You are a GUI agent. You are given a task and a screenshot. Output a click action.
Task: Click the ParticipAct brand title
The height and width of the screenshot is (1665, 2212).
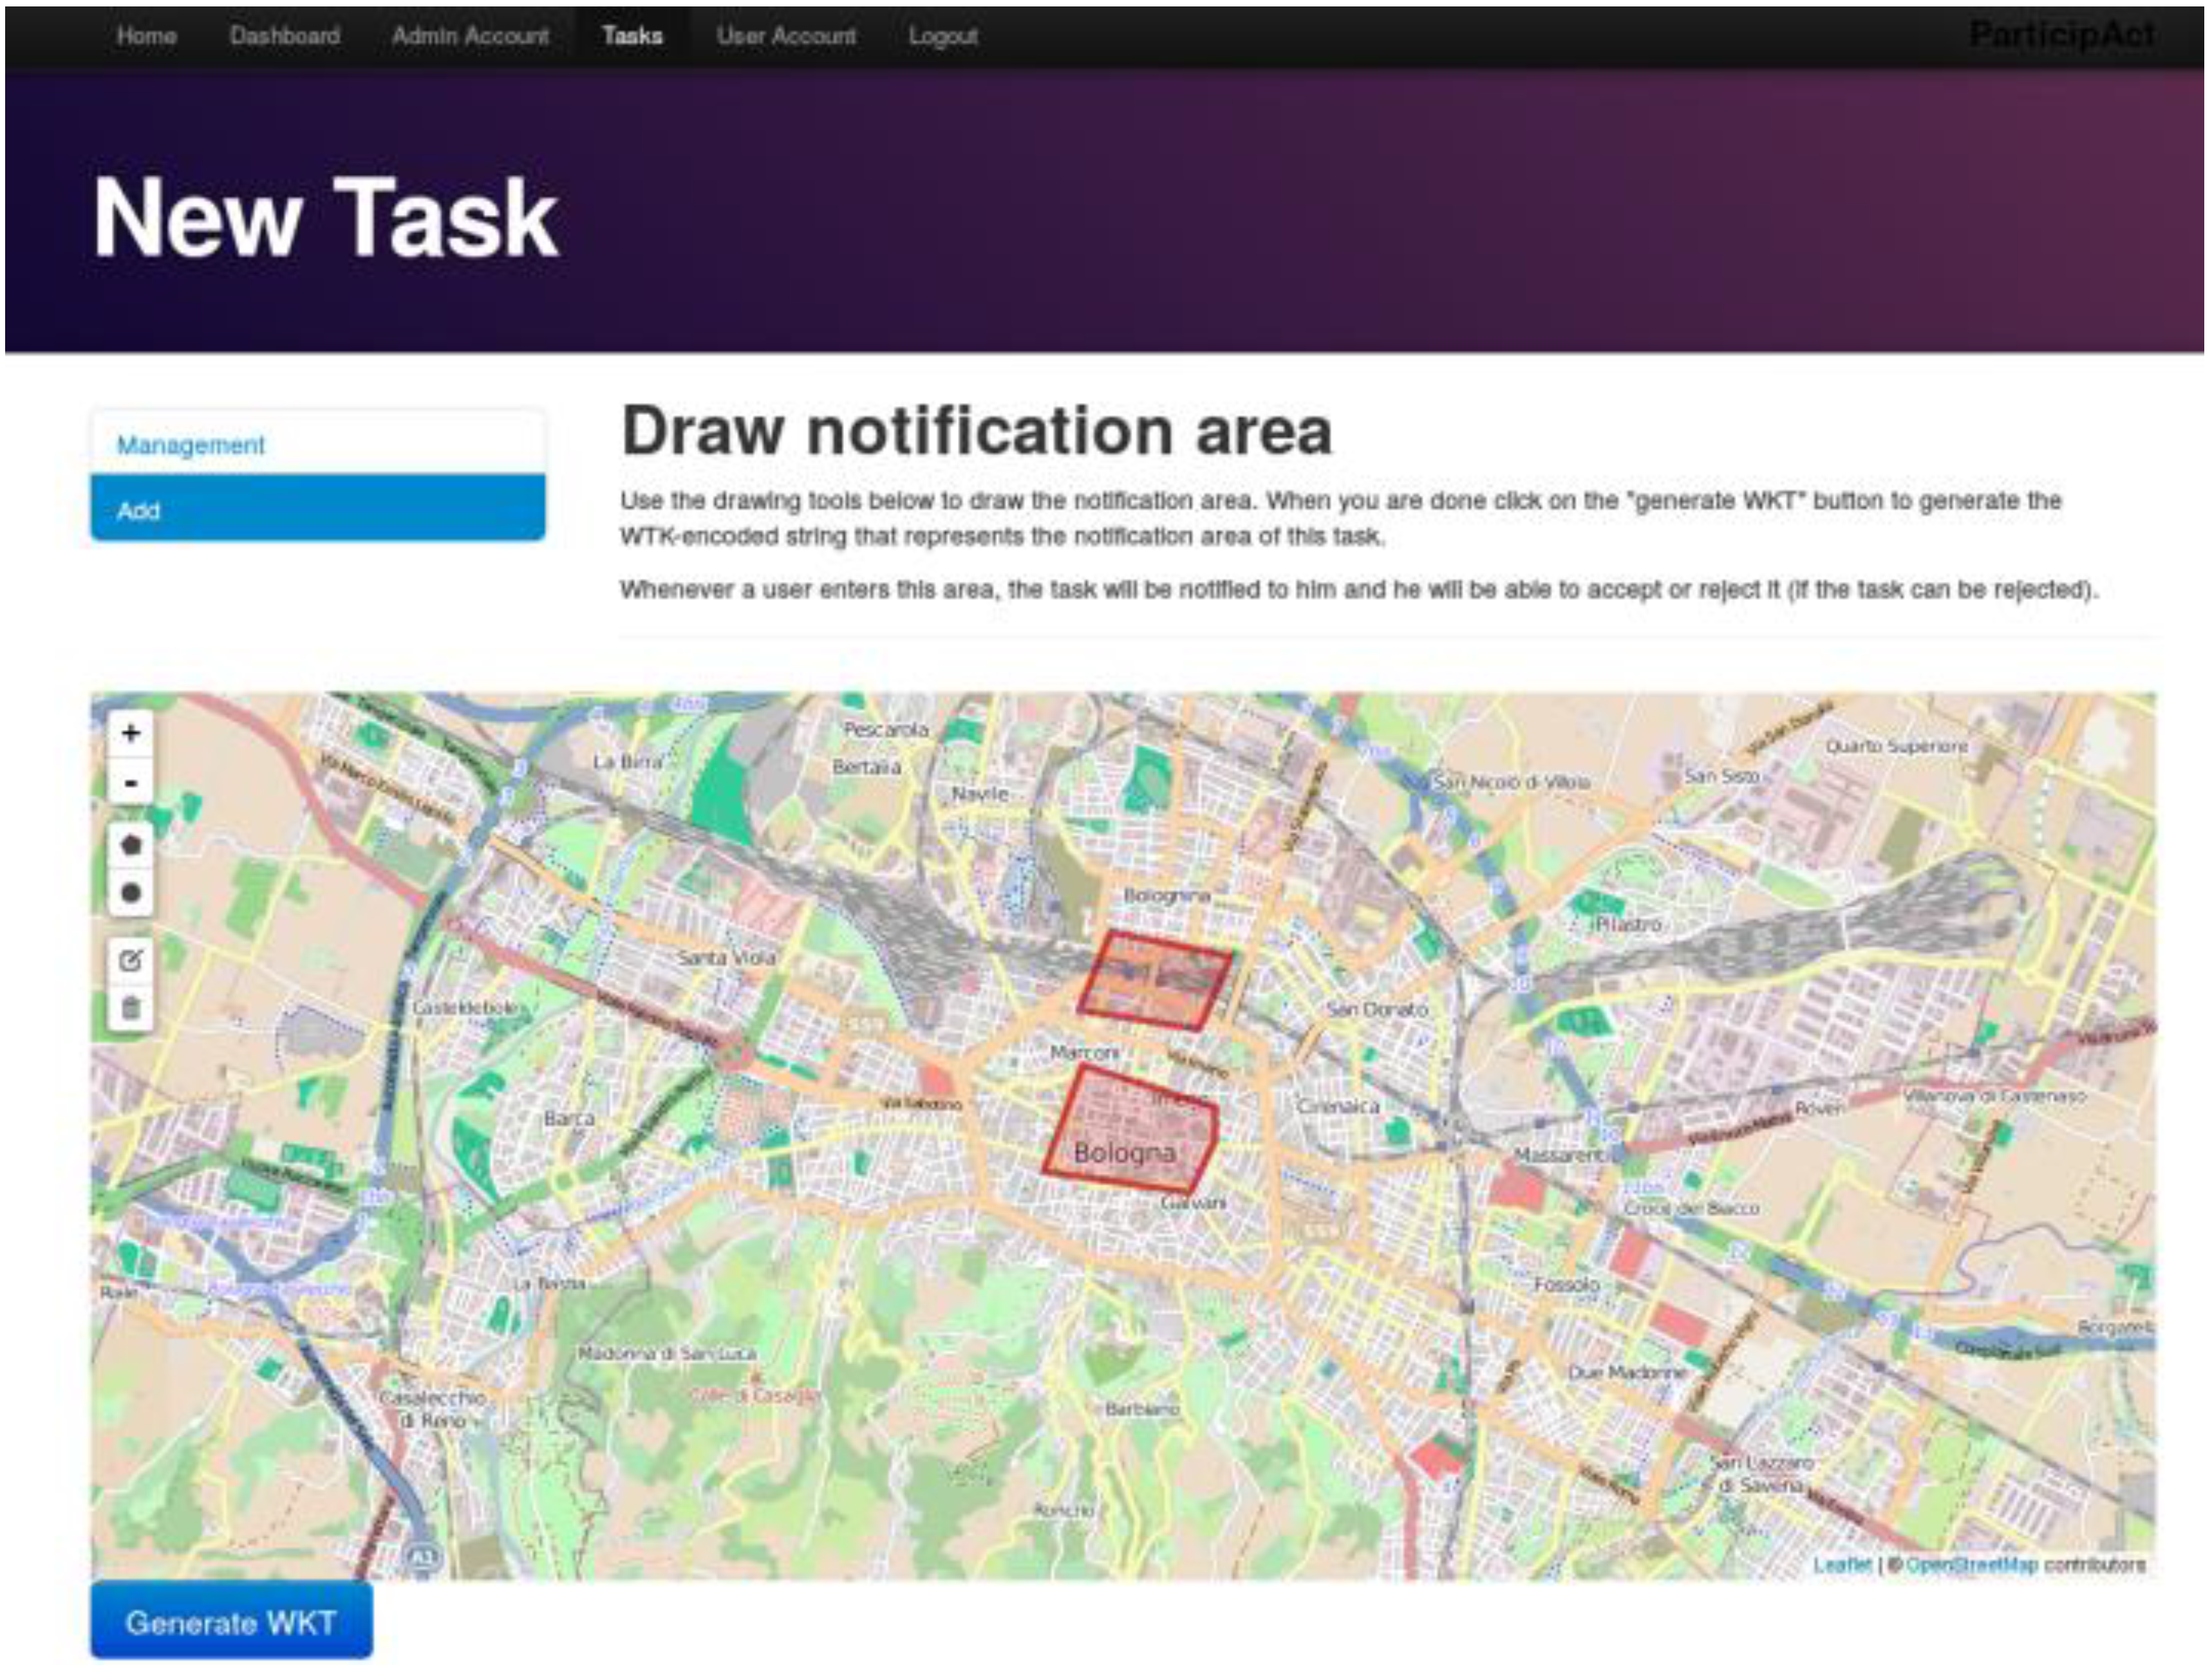coord(2062,35)
